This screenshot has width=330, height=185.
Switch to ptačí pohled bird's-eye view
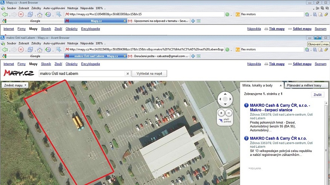(x=225, y=121)
